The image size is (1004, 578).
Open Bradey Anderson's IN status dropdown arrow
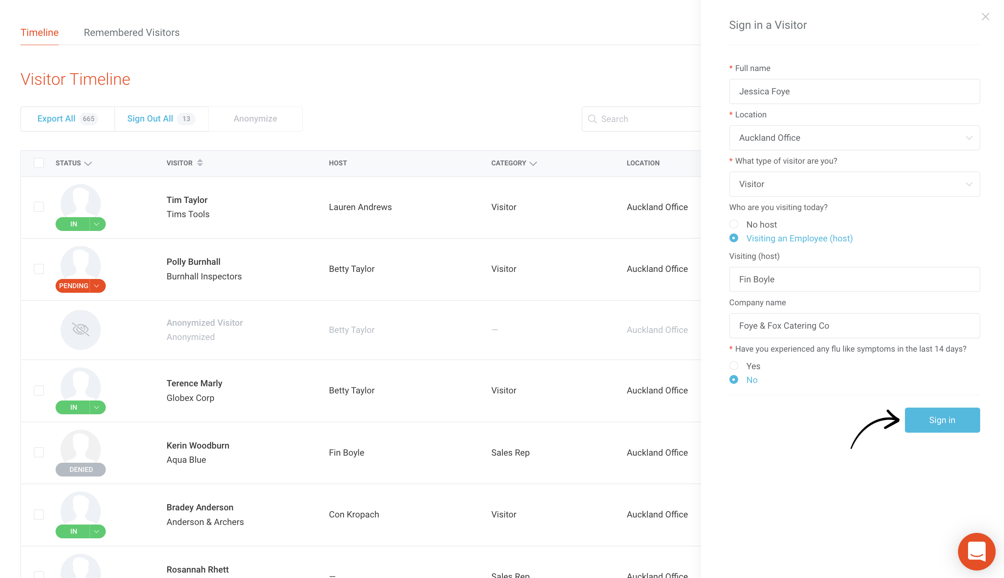(97, 532)
